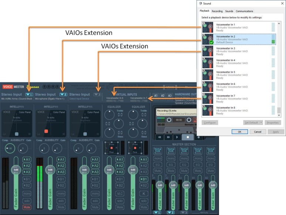Click the Configure button in Sound dialog
Screen dimensions: 286x215
click(210, 123)
